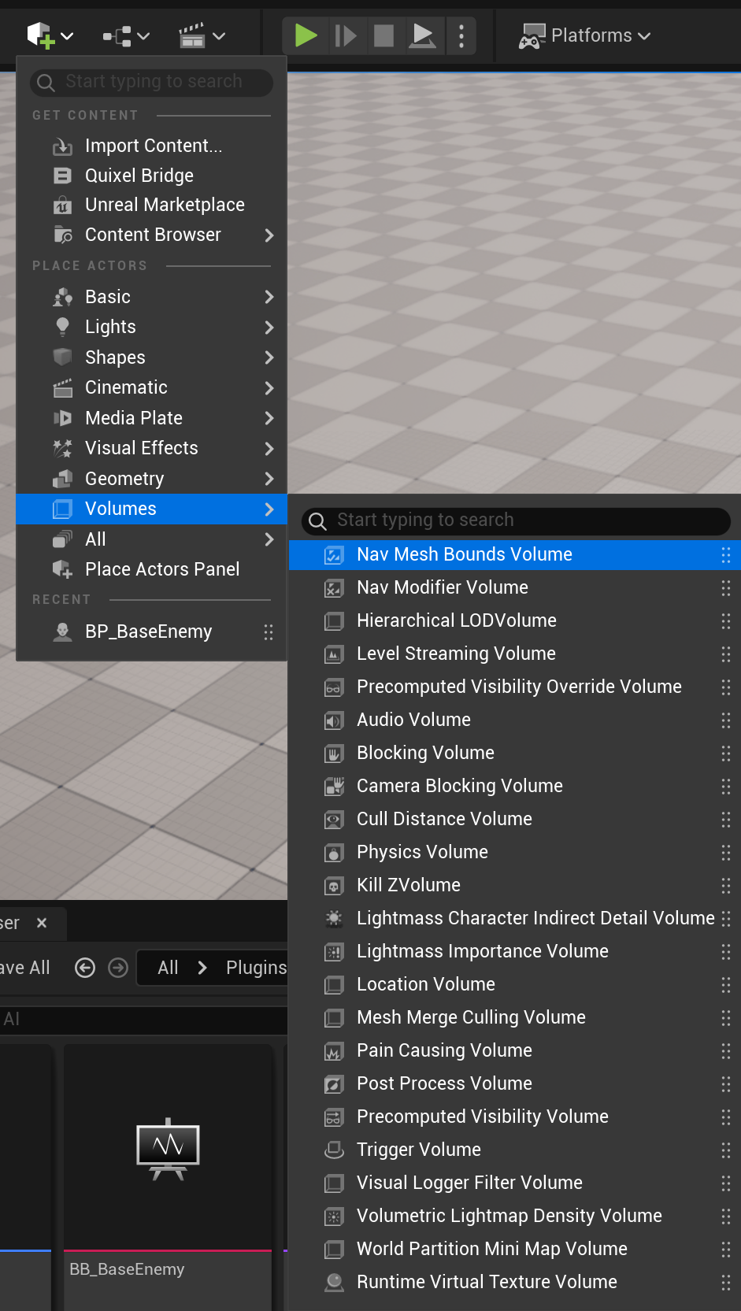Click Runtime Virtual Texture Volume icon

point(334,1283)
